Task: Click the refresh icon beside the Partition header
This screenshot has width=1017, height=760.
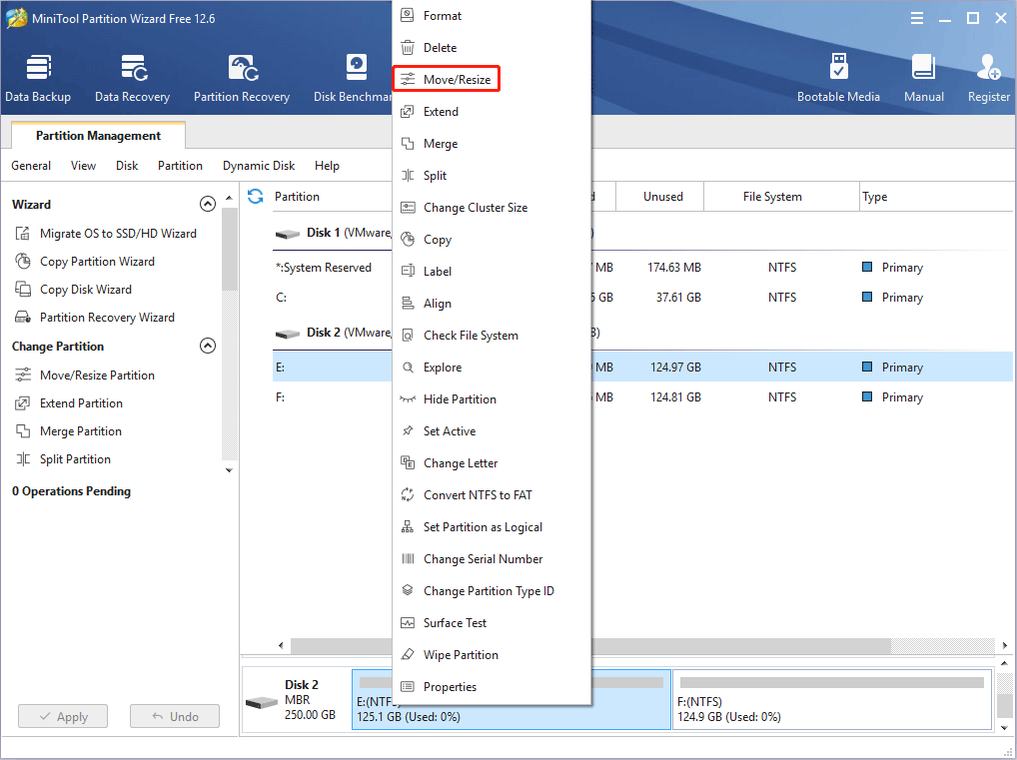Action: (x=256, y=197)
